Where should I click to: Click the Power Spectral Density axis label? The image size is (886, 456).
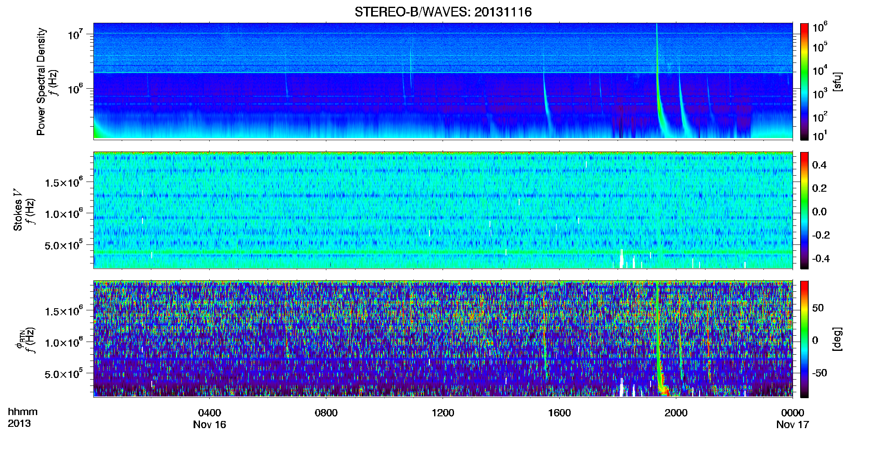click(41, 81)
